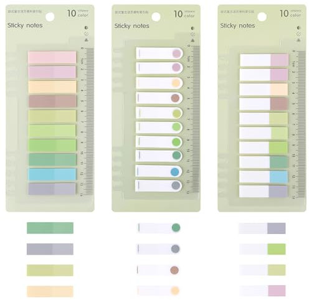Click the loose solid peach strip at bottom left
The height and width of the screenshot is (300, 309).
[50, 291]
